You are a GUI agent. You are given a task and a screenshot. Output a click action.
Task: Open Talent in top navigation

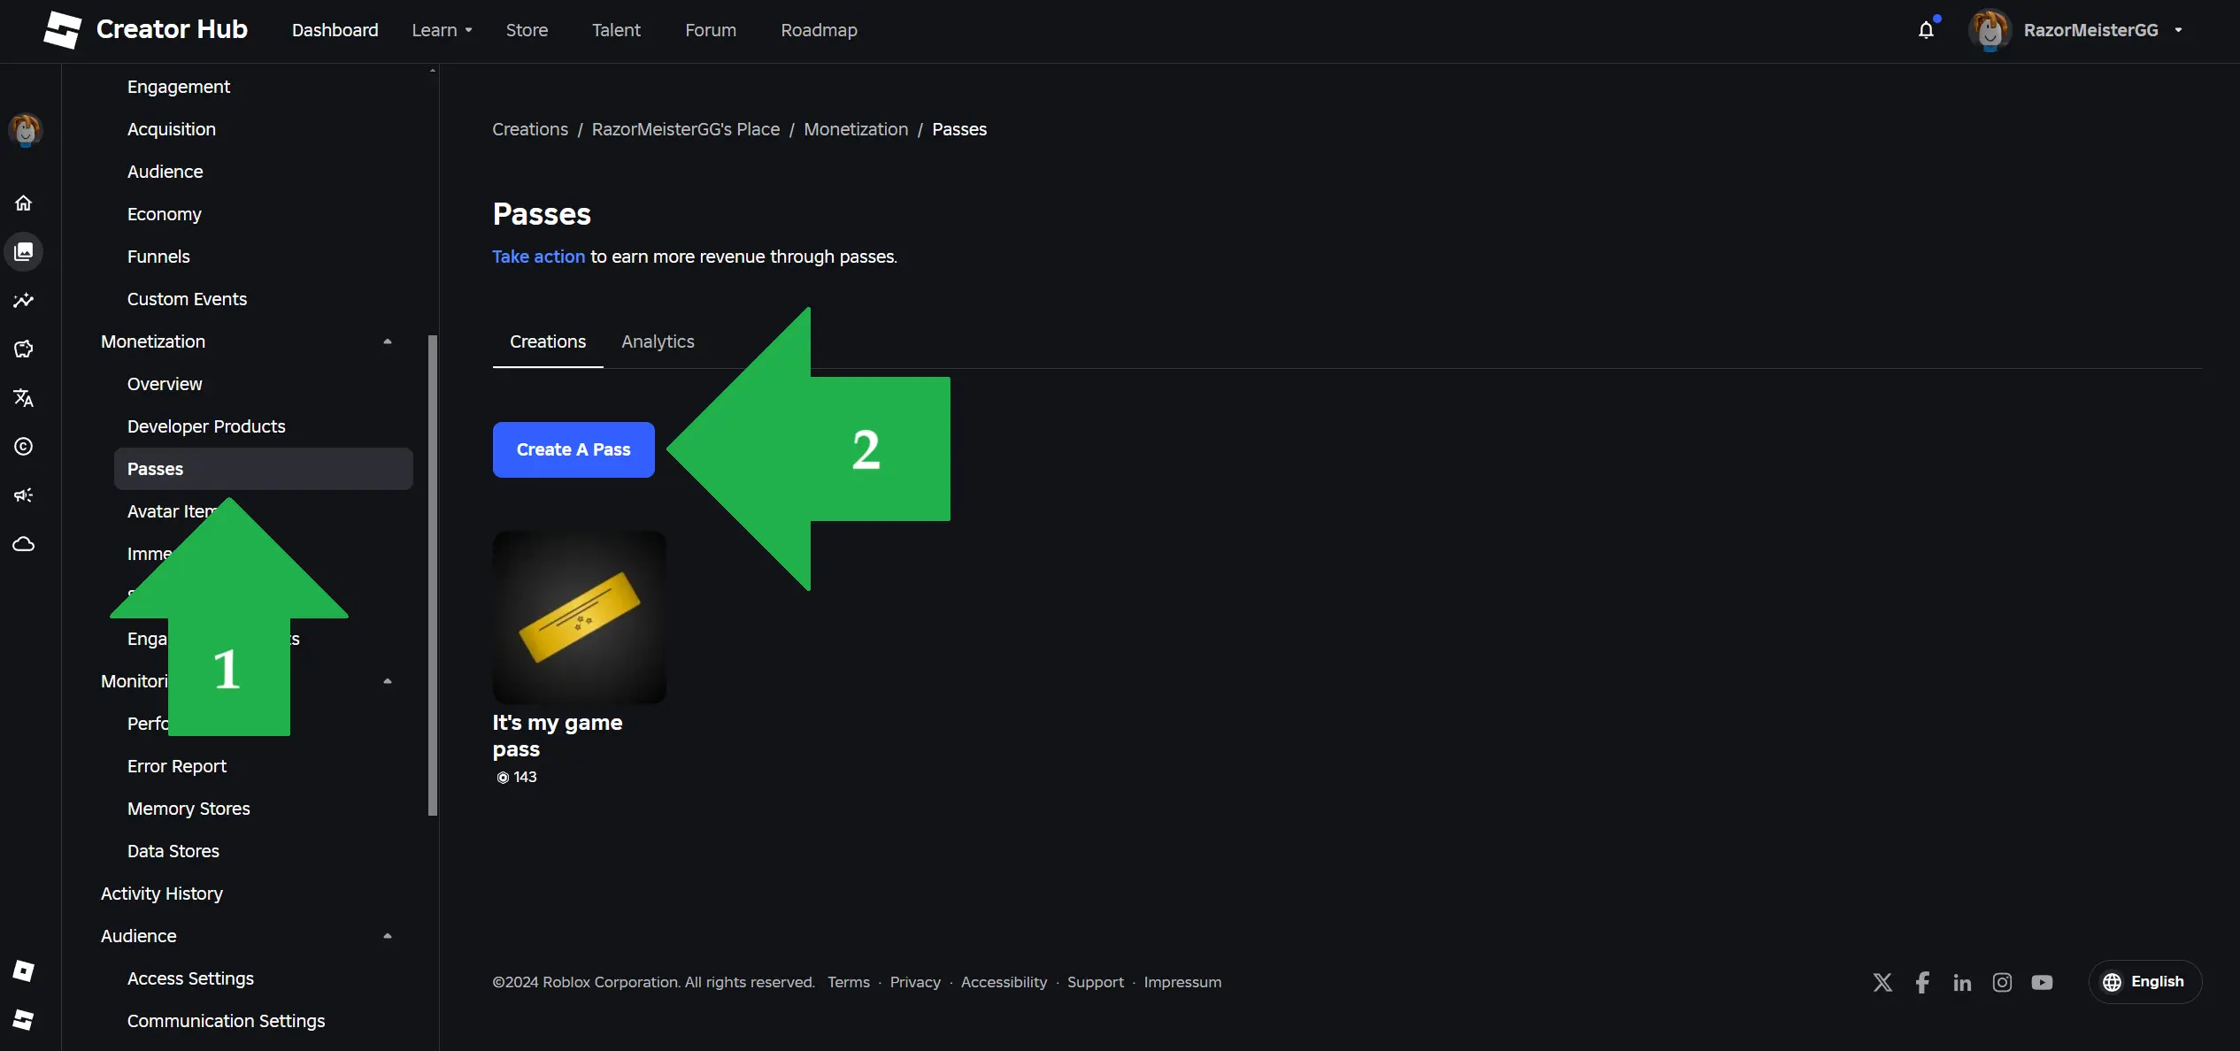click(616, 30)
